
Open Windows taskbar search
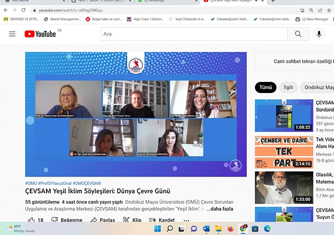[x=170, y=229]
